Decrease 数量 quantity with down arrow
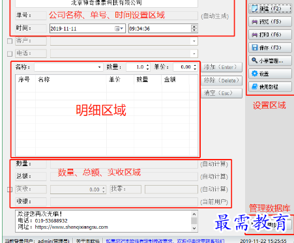 pos(148,69)
